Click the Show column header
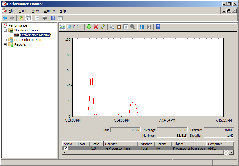Viewport: 239px width, 166px height. click(x=69, y=144)
